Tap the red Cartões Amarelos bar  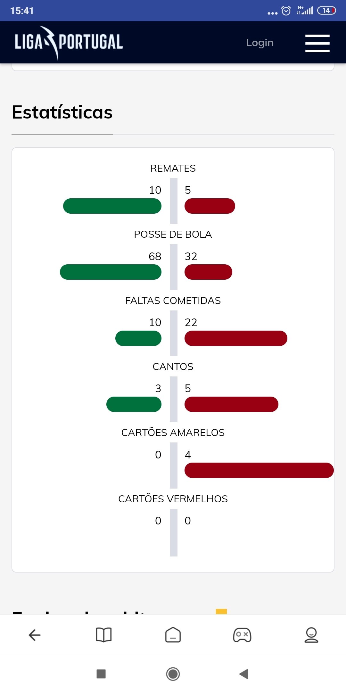tap(259, 470)
